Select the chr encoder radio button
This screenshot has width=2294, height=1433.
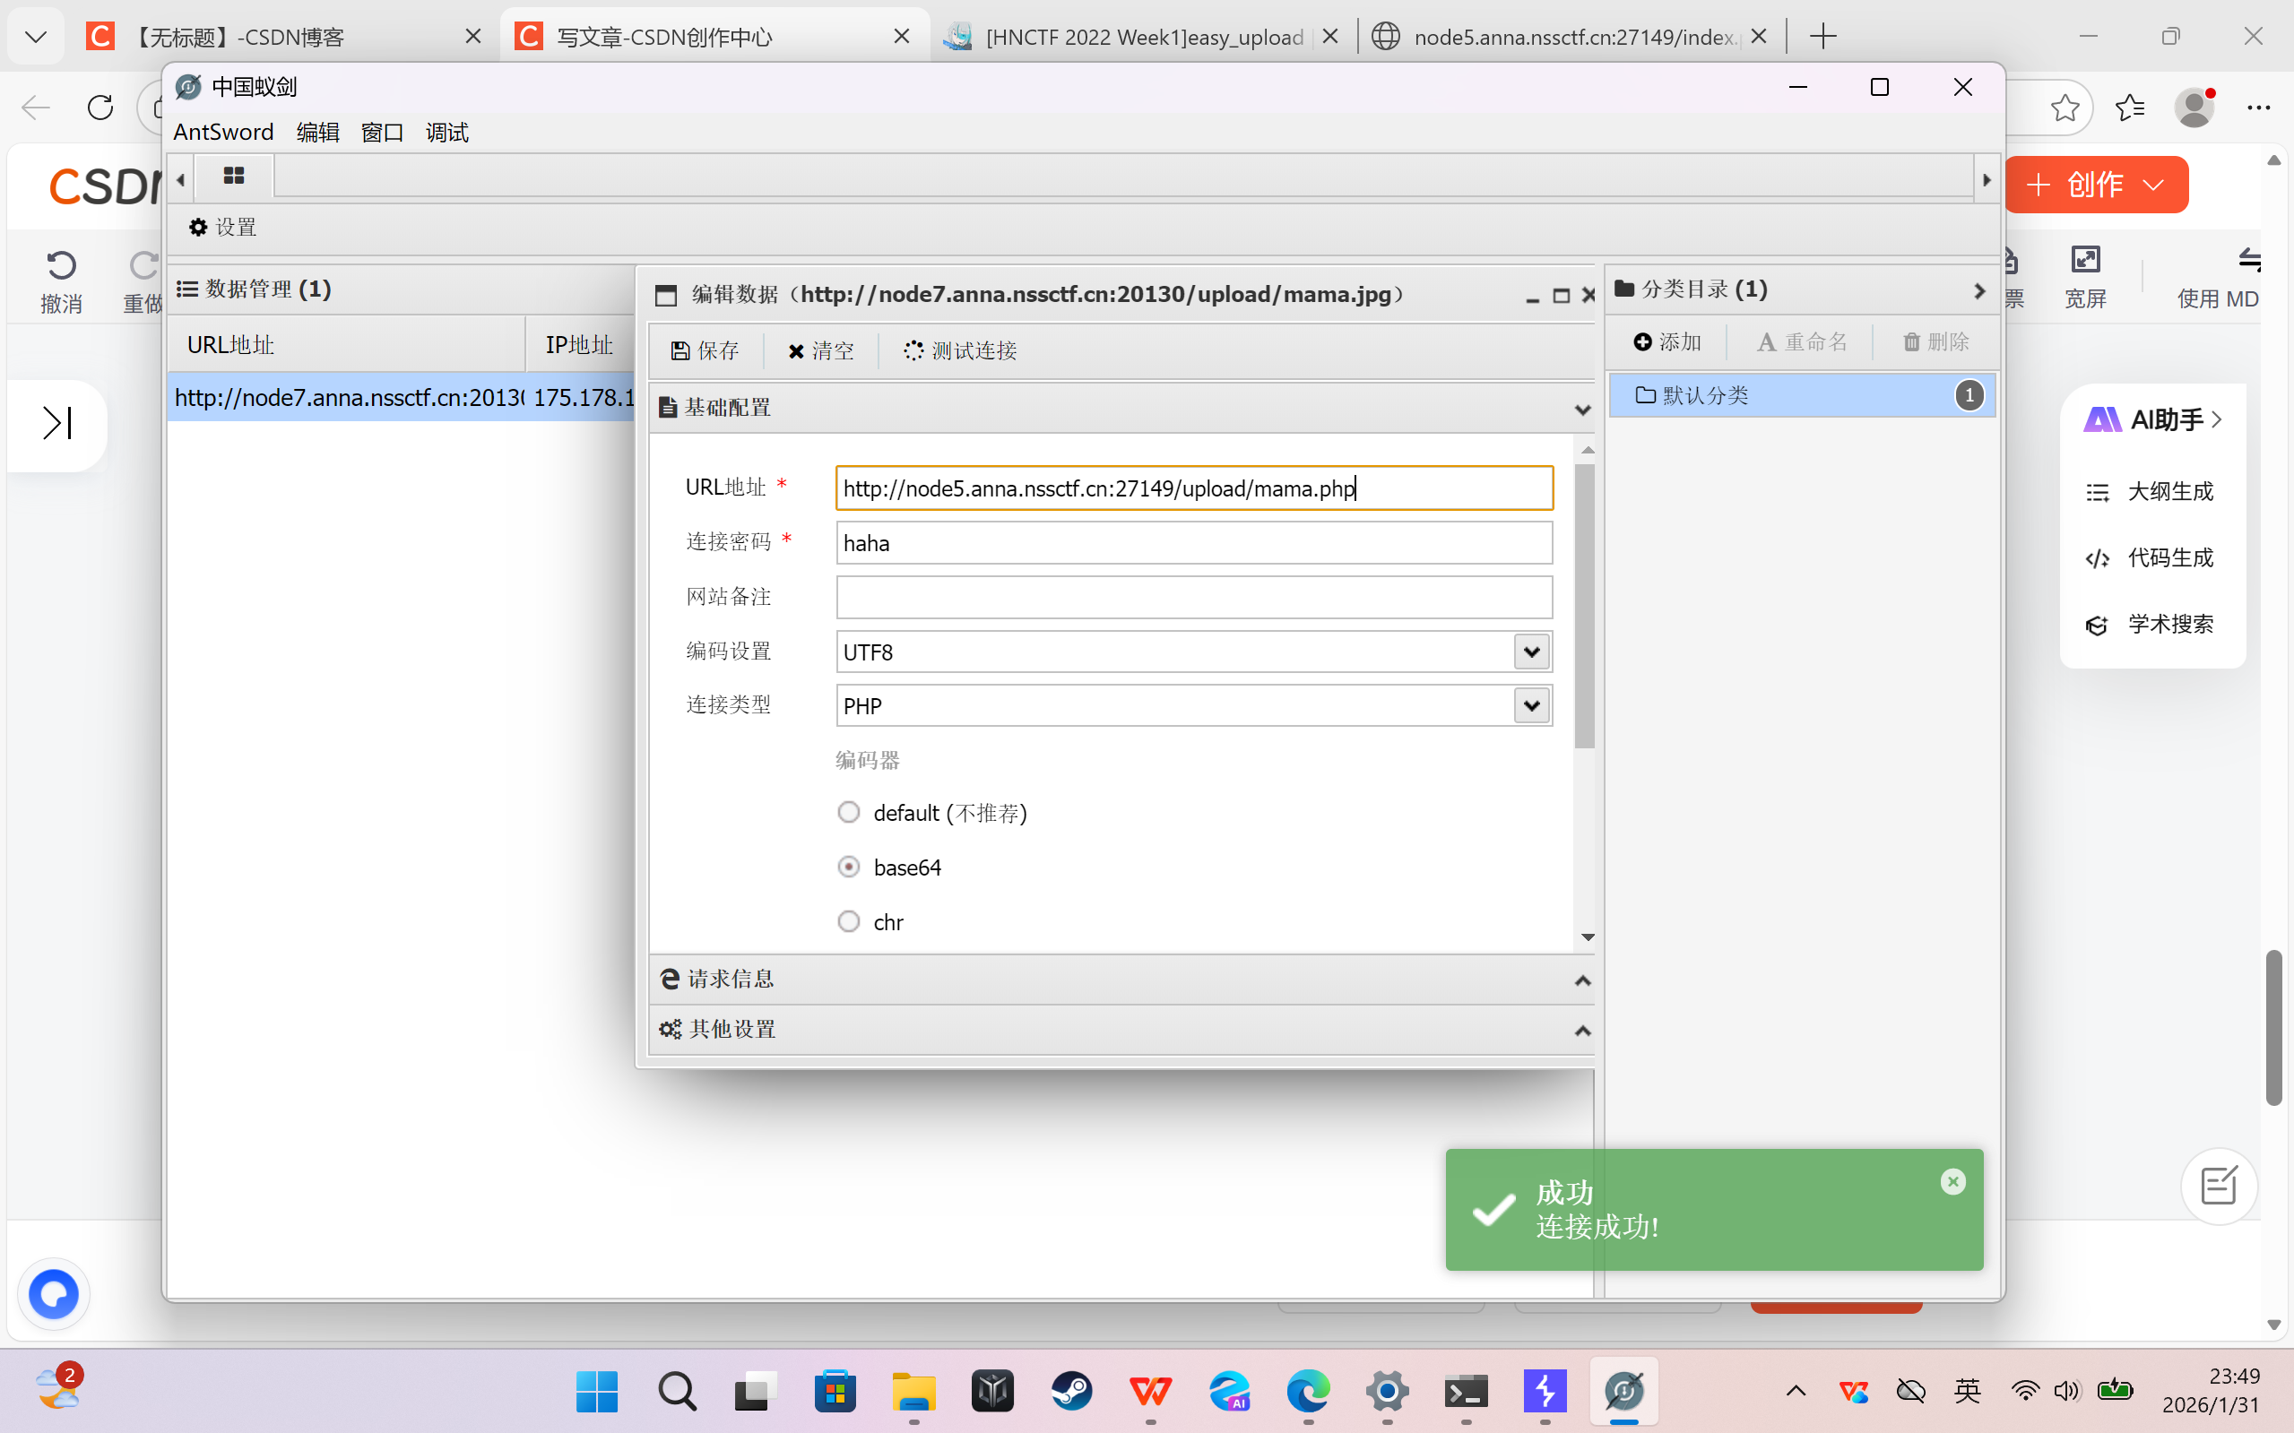(x=848, y=921)
